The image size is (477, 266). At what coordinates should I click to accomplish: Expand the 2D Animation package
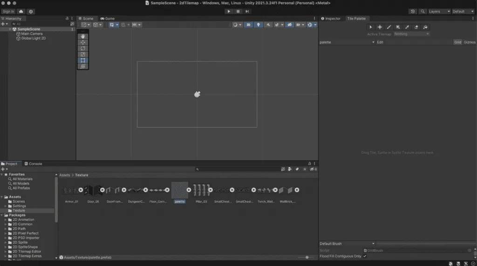6,220
